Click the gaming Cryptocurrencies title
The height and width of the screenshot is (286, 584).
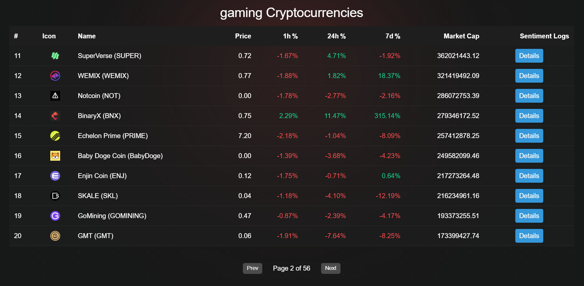[x=292, y=13]
